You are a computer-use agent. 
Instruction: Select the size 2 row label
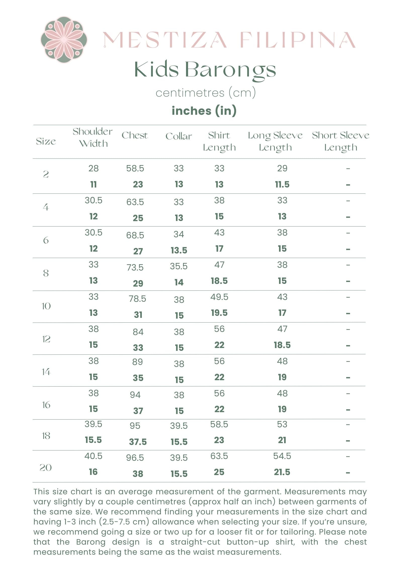click(46, 174)
